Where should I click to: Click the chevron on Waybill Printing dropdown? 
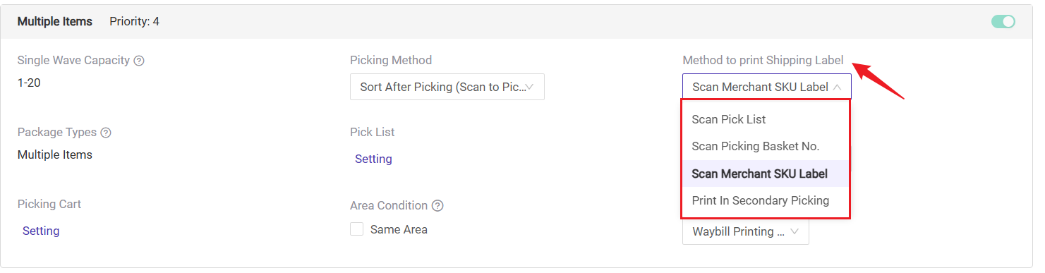[x=795, y=232]
